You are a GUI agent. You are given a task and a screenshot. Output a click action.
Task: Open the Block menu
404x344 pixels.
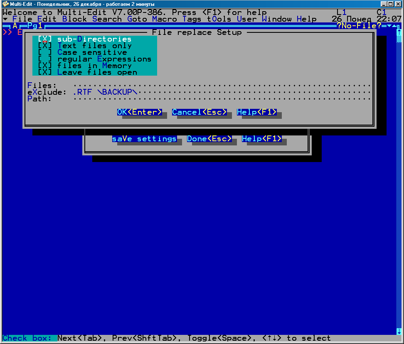[x=74, y=19]
